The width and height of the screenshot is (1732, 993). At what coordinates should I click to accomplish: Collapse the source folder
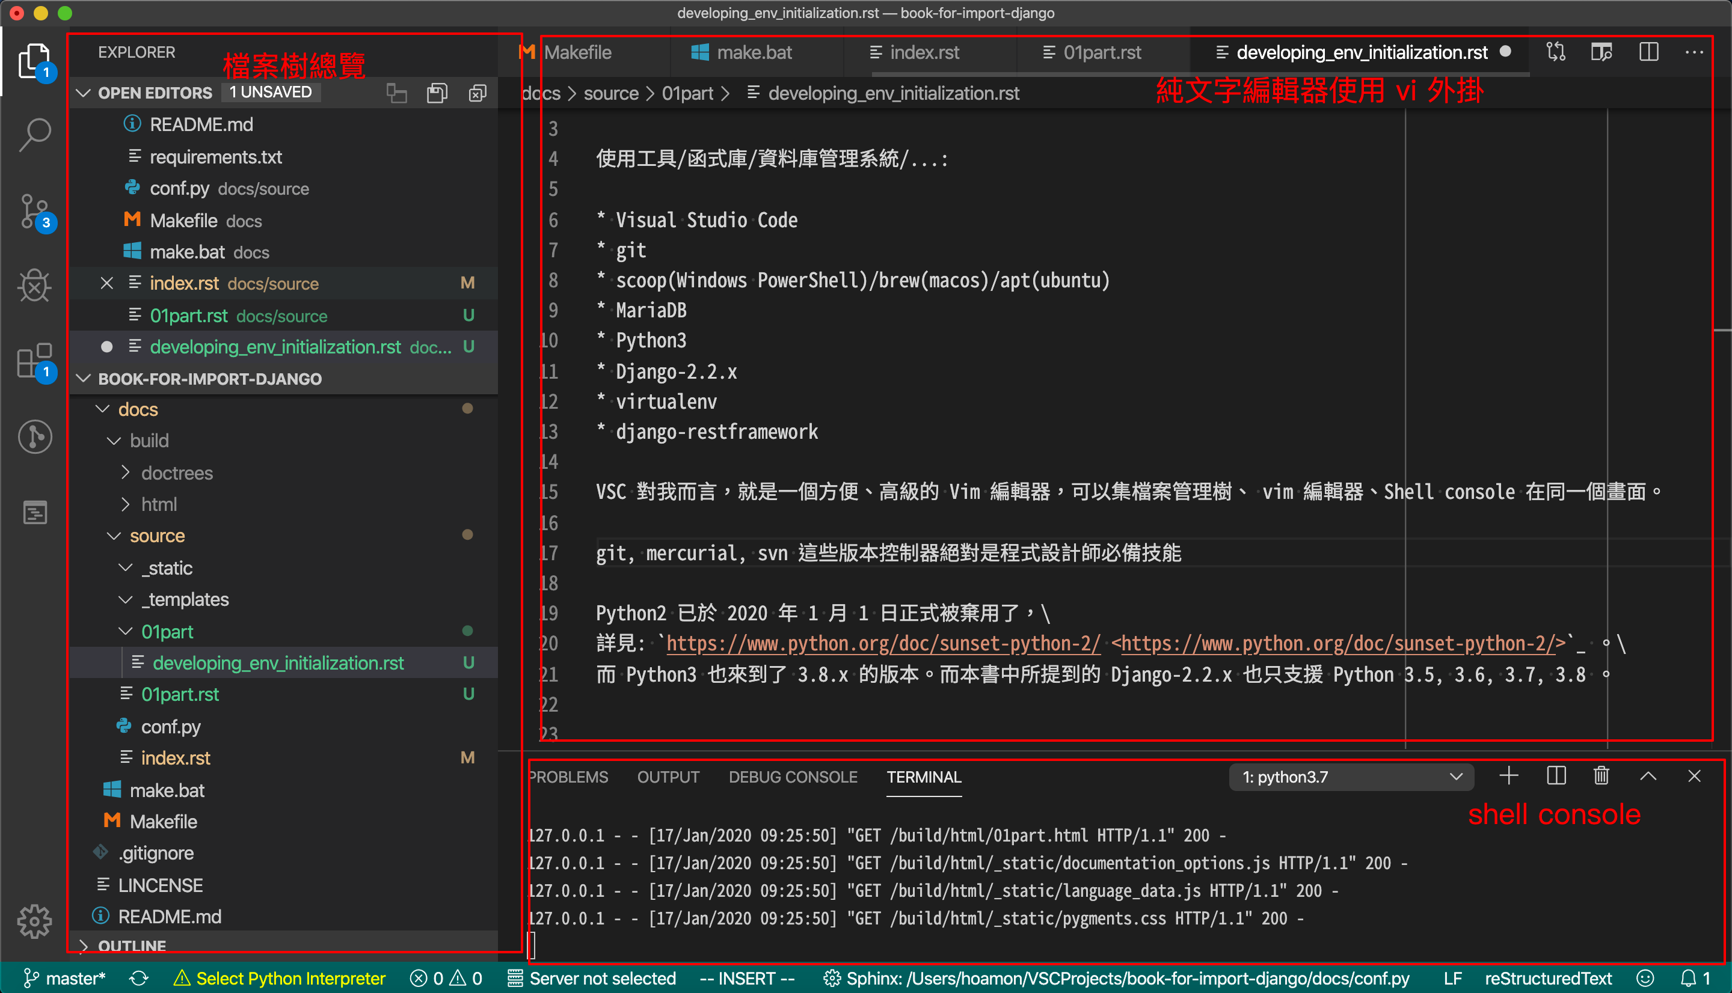(115, 536)
